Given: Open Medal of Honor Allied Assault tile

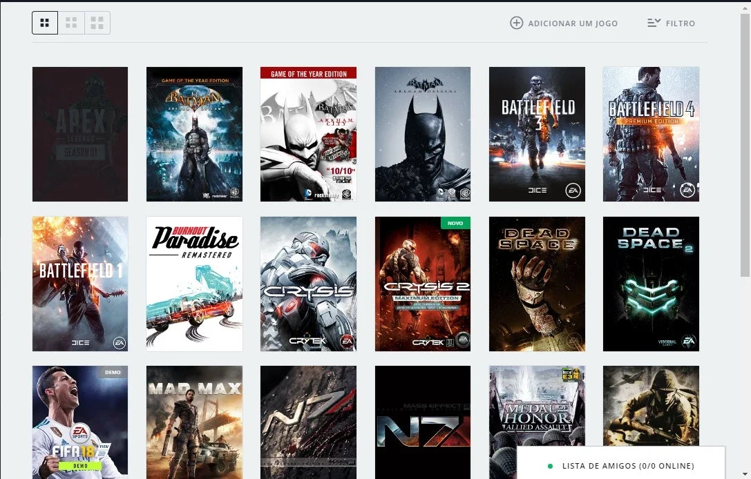Looking at the screenshot, I should (x=537, y=406).
